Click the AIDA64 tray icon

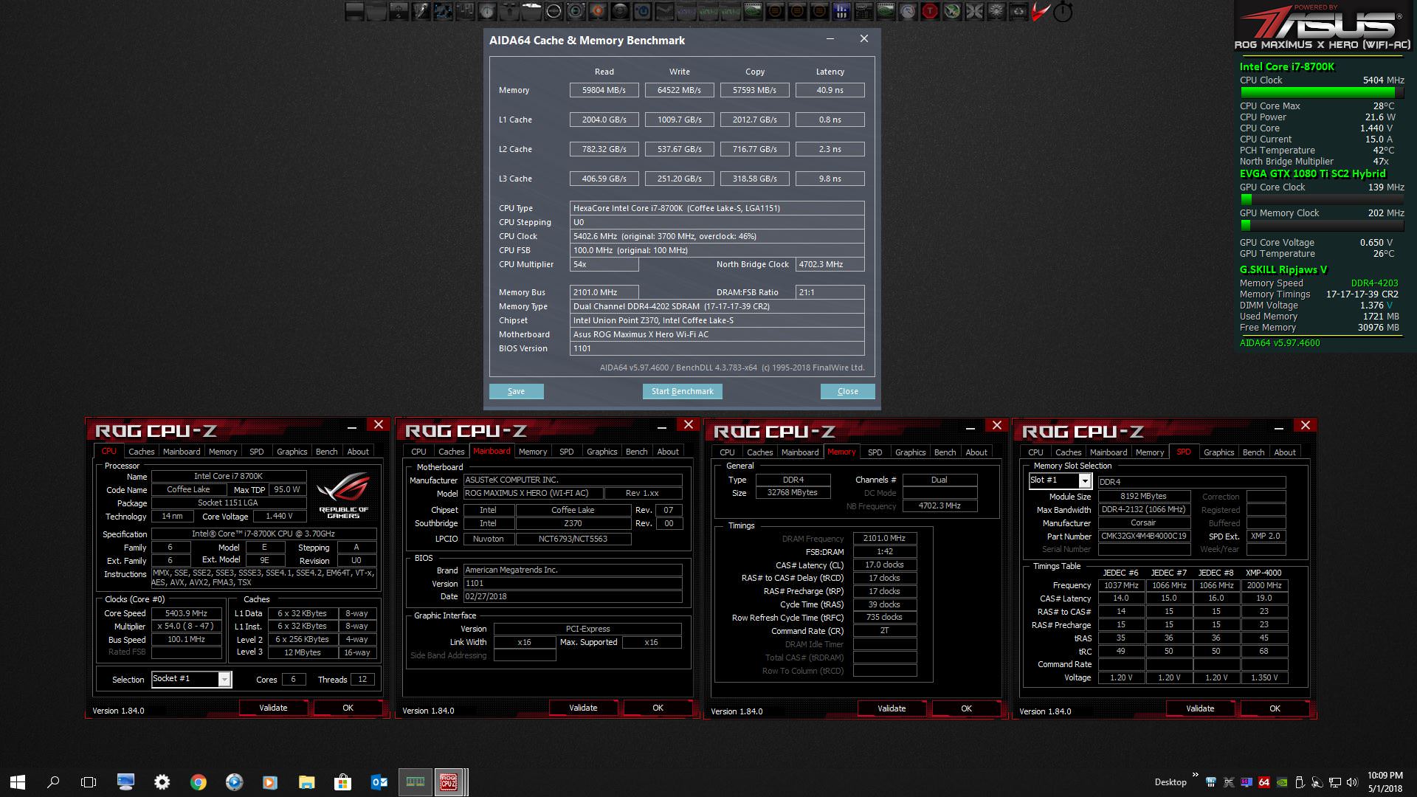pos(1264,782)
